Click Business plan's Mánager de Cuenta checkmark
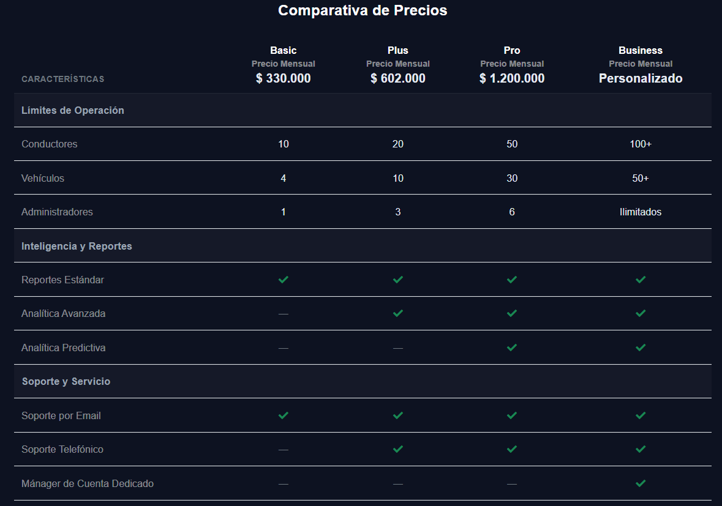Screen dimensions: 722x506 [641, 483]
